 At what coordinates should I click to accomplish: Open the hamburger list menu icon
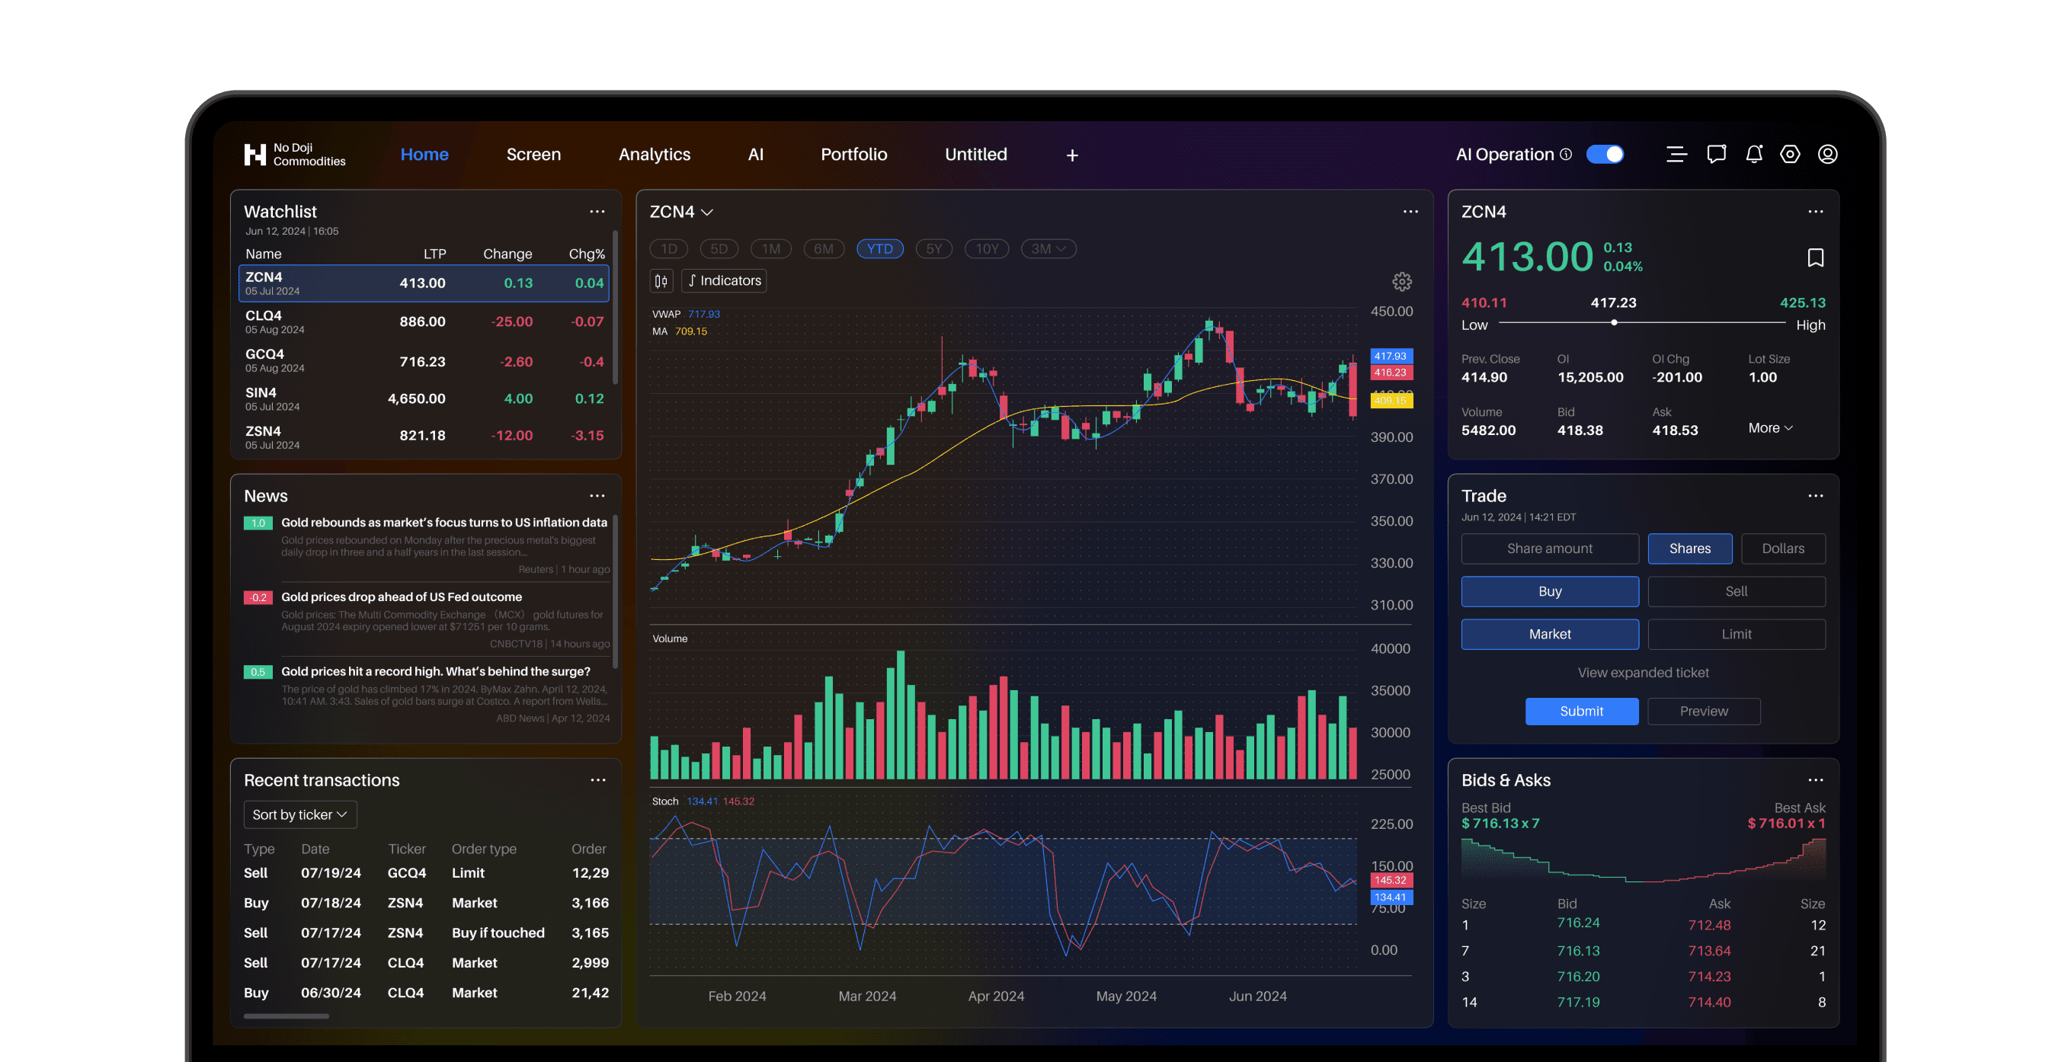[1676, 154]
